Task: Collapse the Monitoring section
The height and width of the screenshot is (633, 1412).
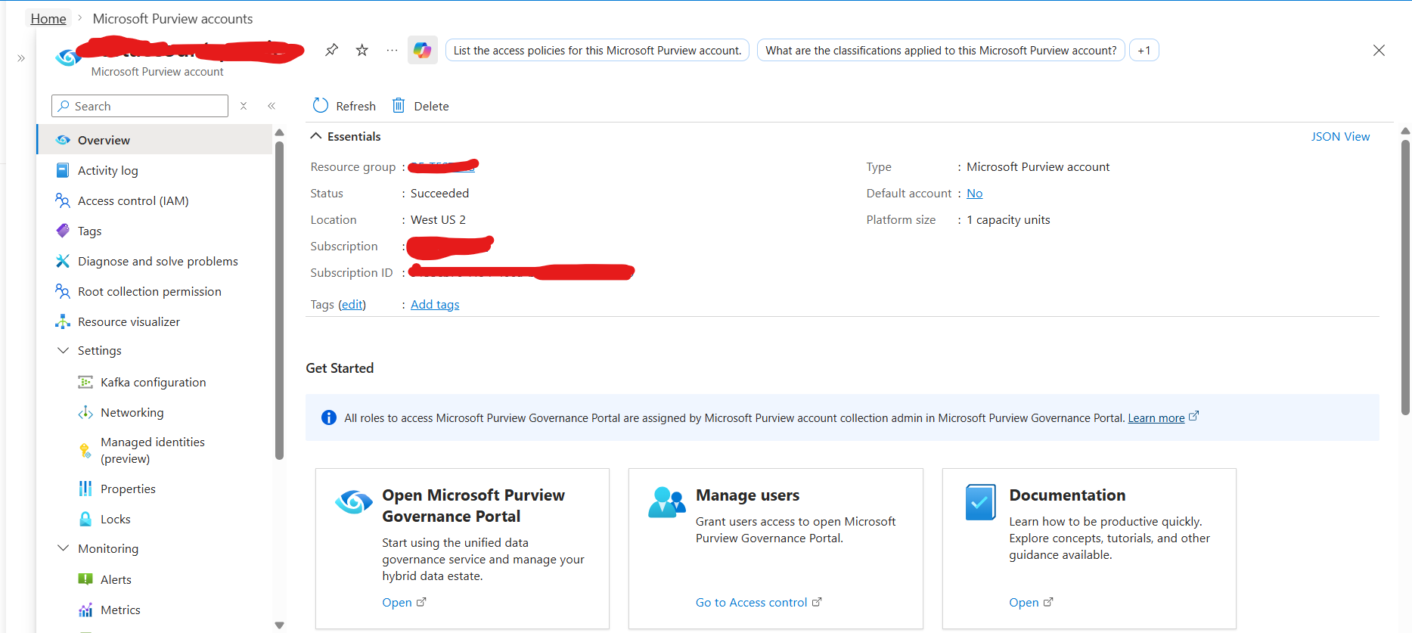Action: 64,548
